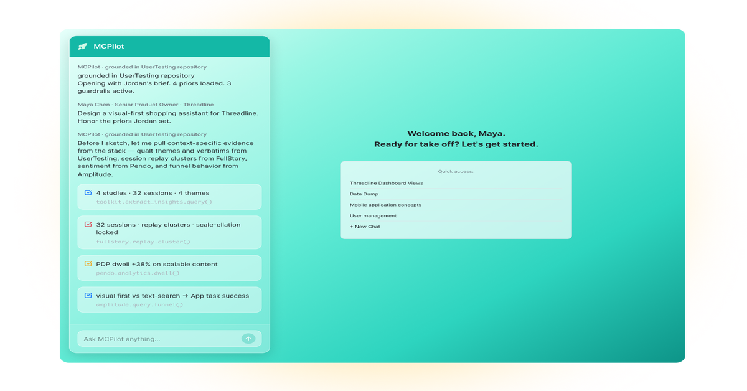Toggle the red checkbox on replay clusters card

click(88, 224)
